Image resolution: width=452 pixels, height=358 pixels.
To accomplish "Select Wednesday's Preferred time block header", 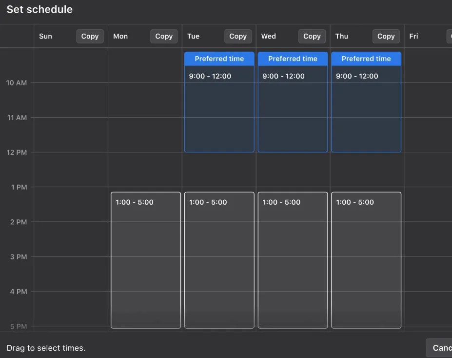I will coord(293,59).
